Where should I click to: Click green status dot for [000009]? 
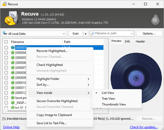(13, 78)
